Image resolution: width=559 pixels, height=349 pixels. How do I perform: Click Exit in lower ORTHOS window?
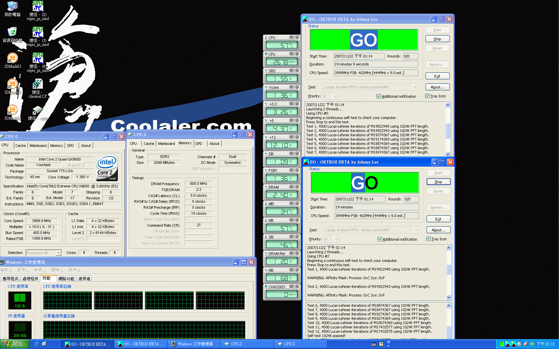pyautogui.click(x=439, y=219)
